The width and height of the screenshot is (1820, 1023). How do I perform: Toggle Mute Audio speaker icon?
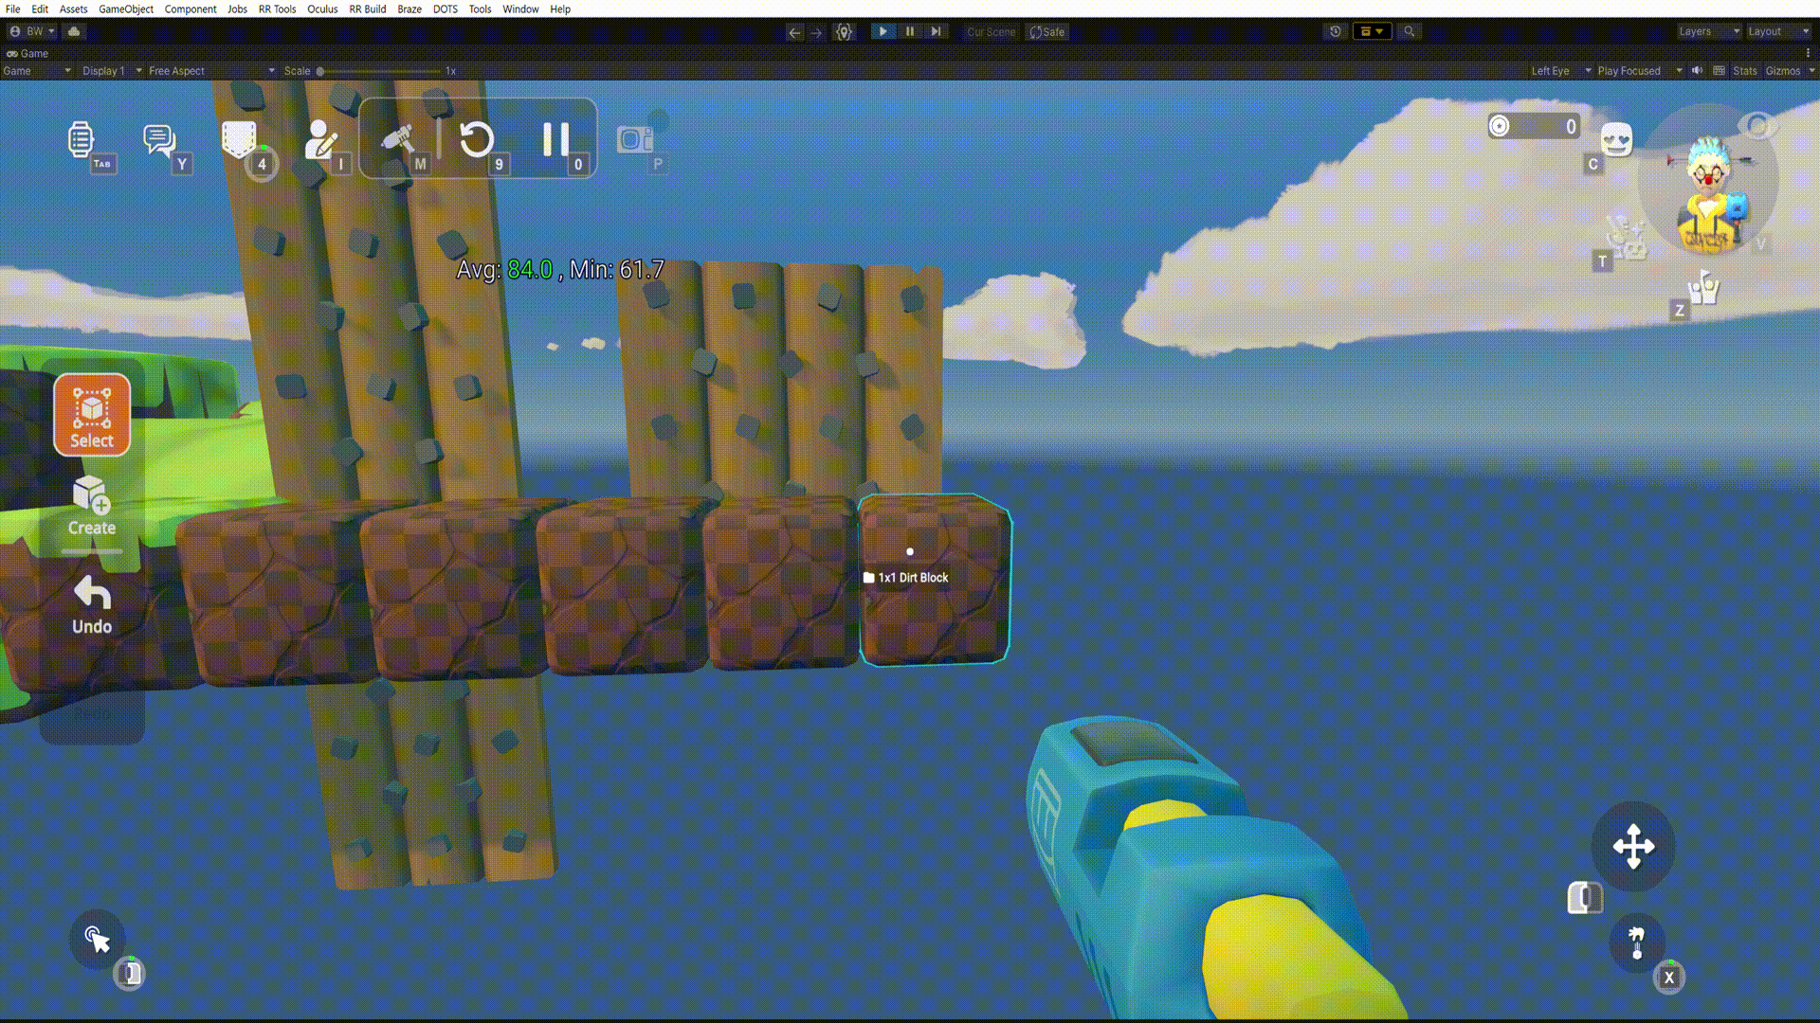[1698, 70]
